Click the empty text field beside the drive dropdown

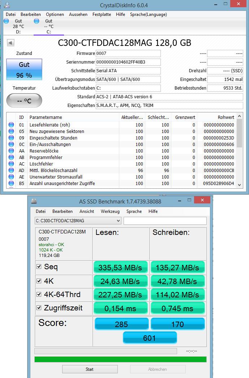point(165,220)
